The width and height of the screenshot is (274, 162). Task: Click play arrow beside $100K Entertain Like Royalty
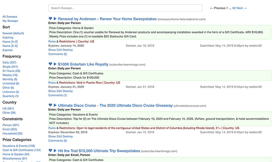tap(55, 64)
